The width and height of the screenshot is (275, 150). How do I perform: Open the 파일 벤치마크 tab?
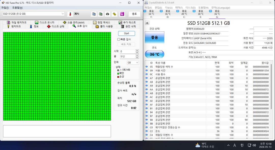coord(17,22)
